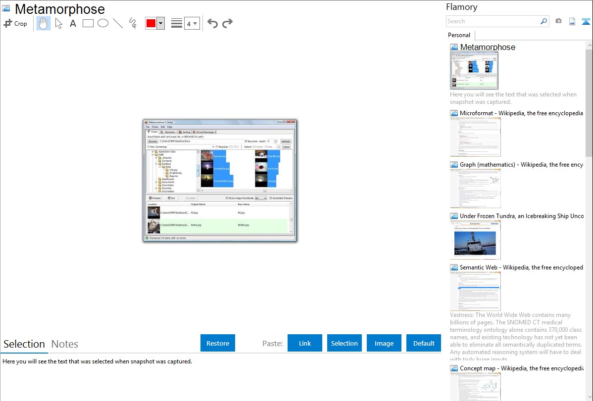This screenshot has height=401, width=593.
Task: Paste the snapshot as an Image
Action: pos(384,343)
